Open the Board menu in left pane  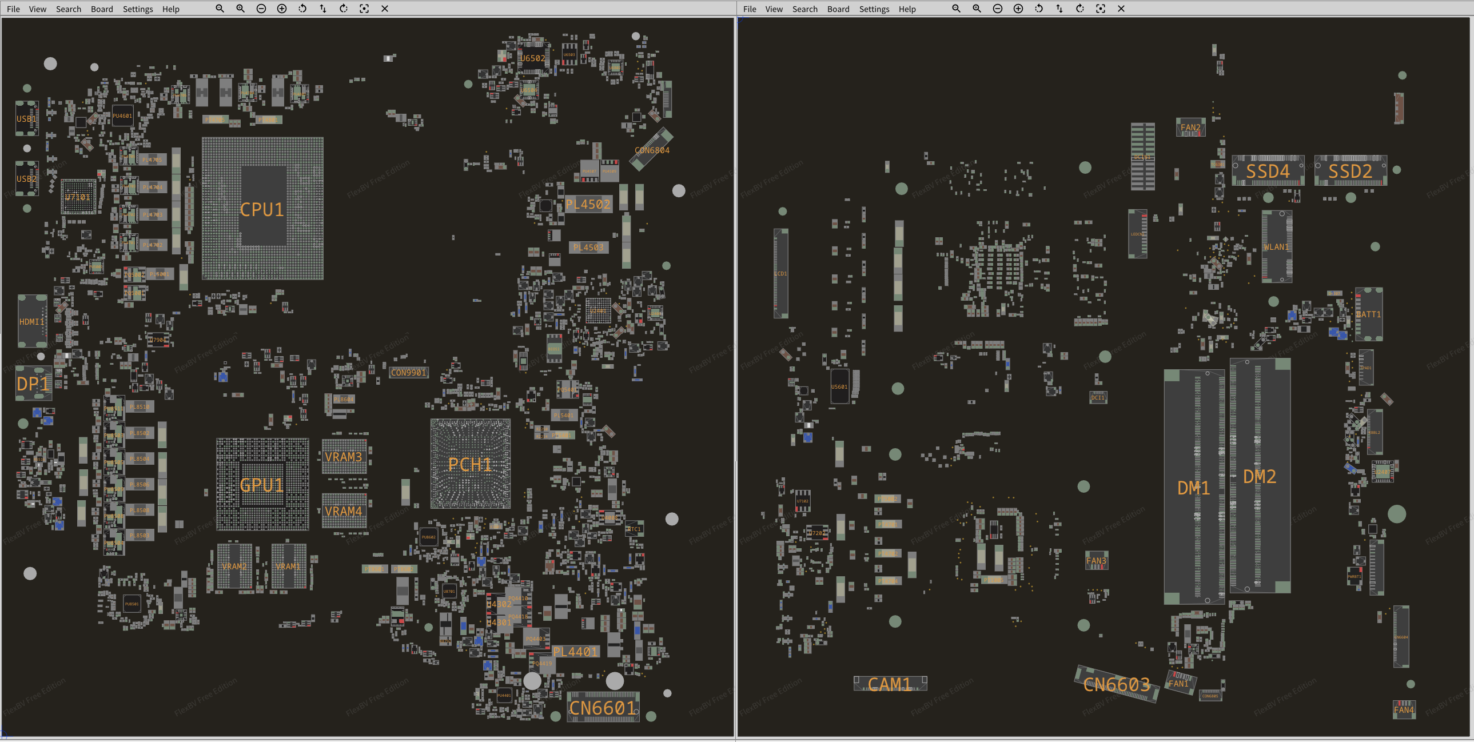pyautogui.click(x=102, y=9)
